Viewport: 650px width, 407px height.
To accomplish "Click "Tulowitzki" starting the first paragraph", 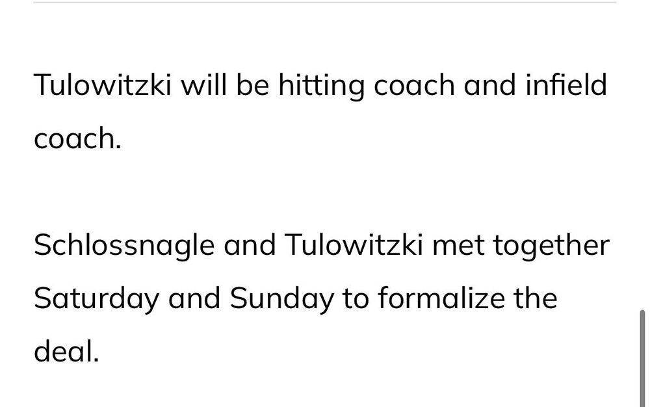I will click(101, 86).
